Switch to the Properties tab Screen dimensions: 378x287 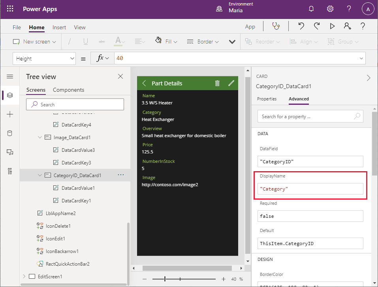(267, 99)
